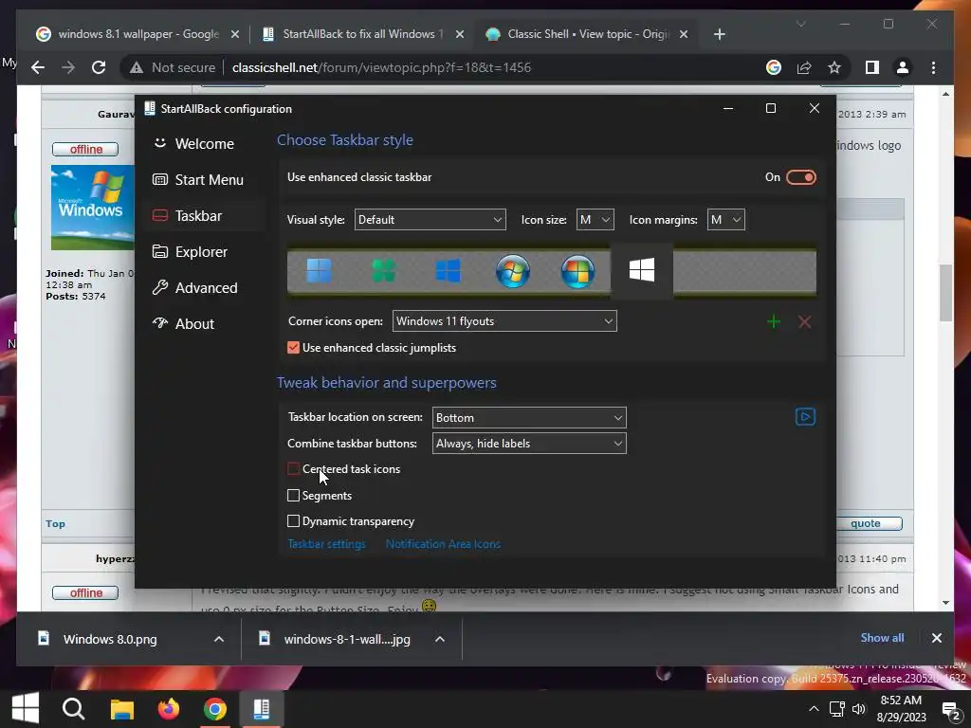The image size is (971, 728).
Task: Open the Chrome share icon
Action: (x=804, y=67)
